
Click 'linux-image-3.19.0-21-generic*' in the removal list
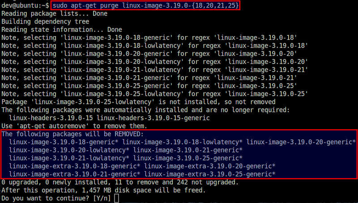[188, 150]
